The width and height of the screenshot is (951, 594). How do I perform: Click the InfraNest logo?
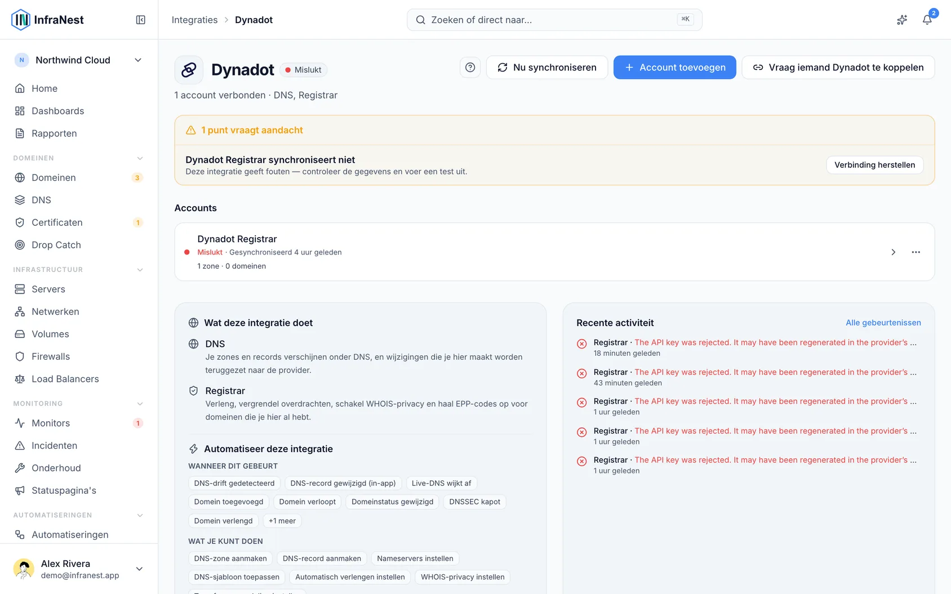click(x=47, y=20)
